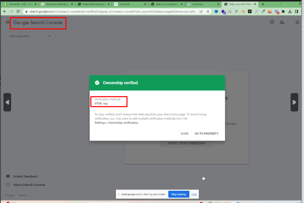
Task: Open a new browser tab
Action: tap(263, 4)
